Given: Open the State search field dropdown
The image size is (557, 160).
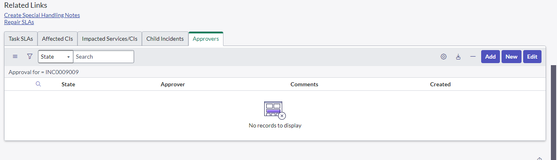Looking at the screenshot, I should click(x=56, y=57).
